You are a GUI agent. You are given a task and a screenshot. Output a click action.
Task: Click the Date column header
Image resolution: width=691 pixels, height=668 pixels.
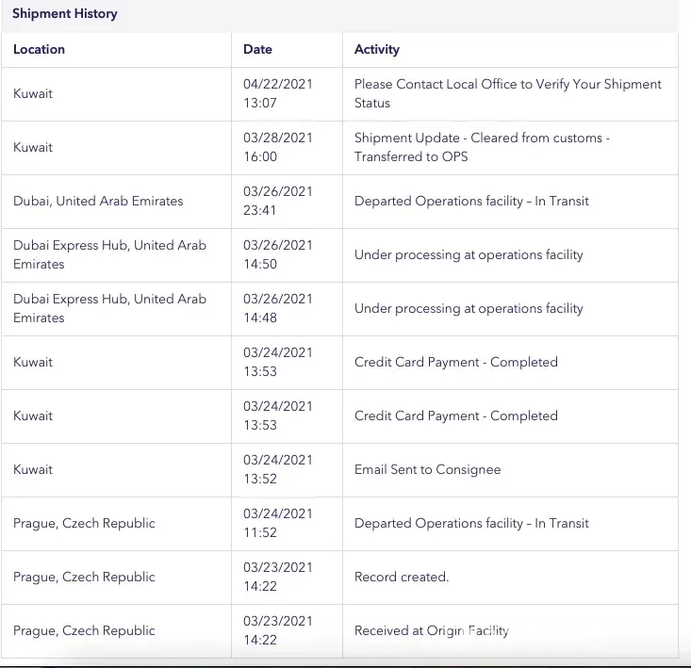pos(257,49)
